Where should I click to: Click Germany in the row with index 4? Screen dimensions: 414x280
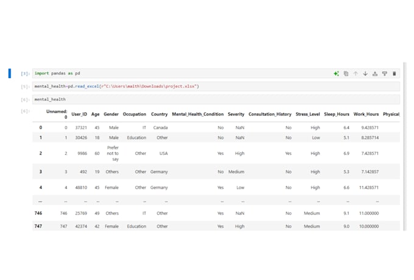pyautogui.click(x=159, y=187)
